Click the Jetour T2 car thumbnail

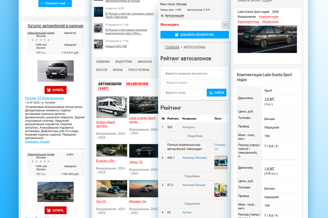click(x=143, y=151)
